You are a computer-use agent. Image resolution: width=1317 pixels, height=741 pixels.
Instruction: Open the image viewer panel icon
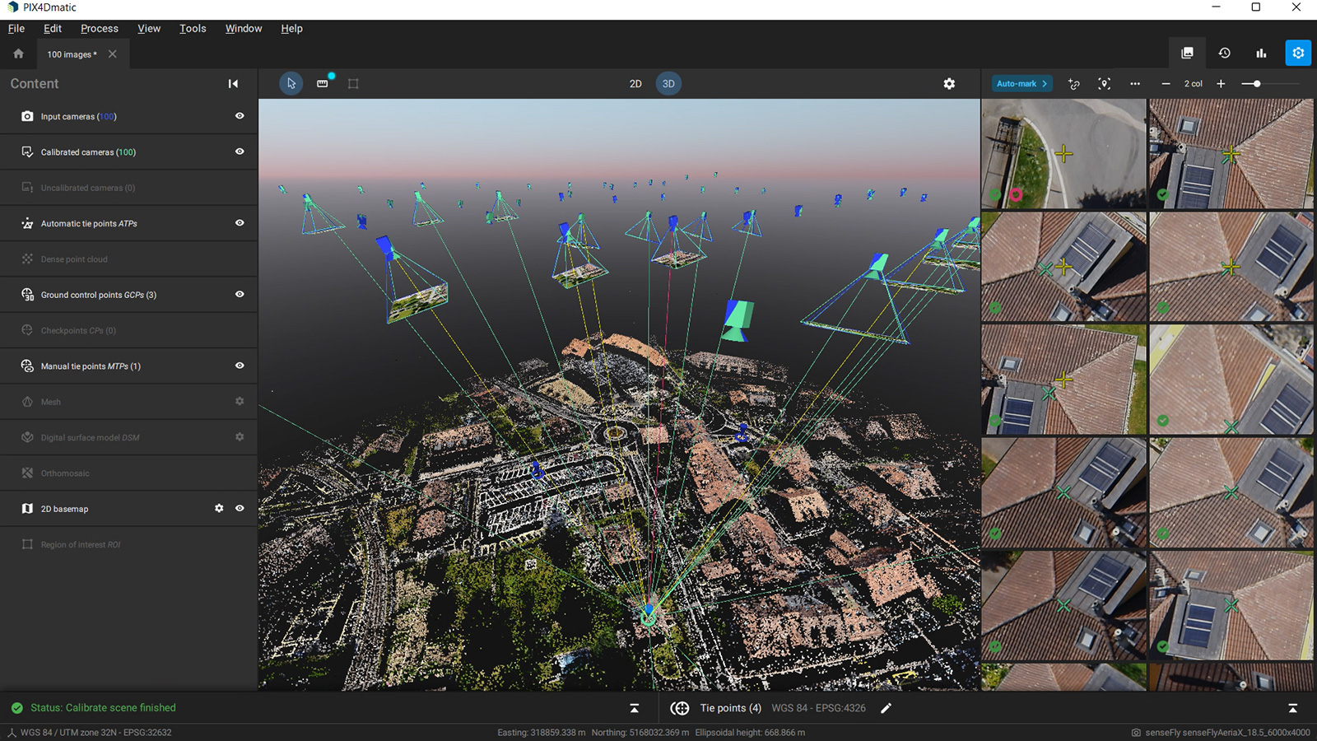(x=1187, y=53)
